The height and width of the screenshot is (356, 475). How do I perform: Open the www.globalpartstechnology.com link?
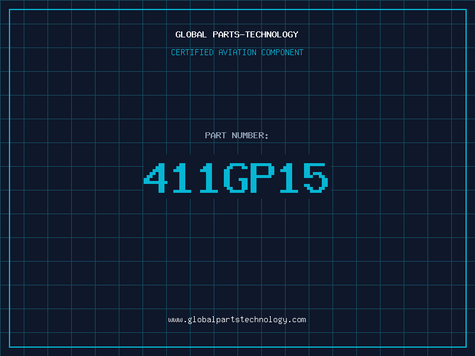[237, 320]
